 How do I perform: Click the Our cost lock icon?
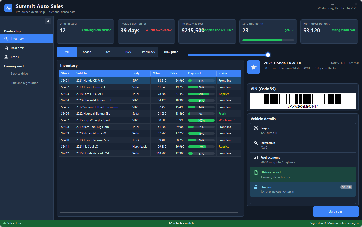point(256,187)
